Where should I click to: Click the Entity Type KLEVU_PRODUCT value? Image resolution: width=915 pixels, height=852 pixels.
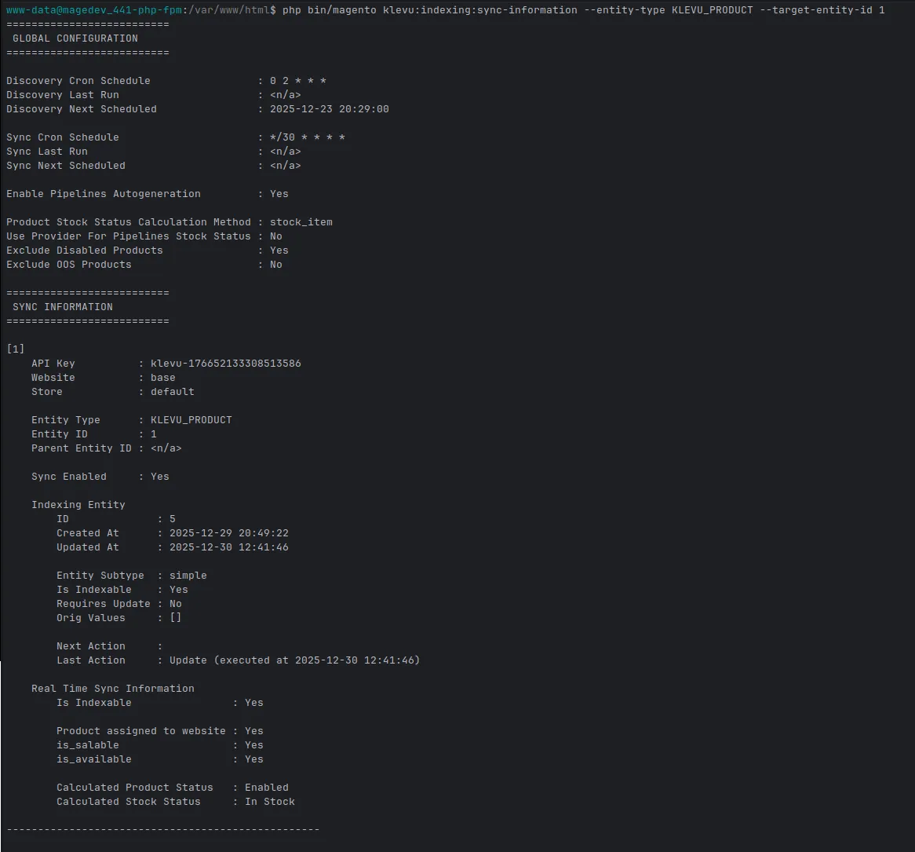(191, 420)
